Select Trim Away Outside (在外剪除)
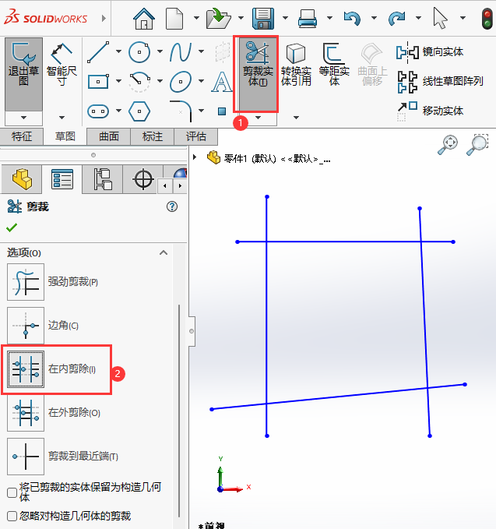 coord(26,413)
